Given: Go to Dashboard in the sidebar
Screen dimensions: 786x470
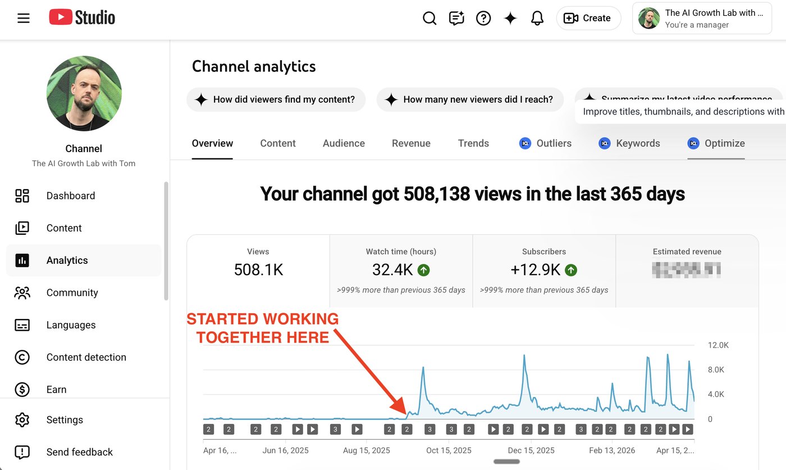Looking at the screenshot, I should (x=84, y=195).
